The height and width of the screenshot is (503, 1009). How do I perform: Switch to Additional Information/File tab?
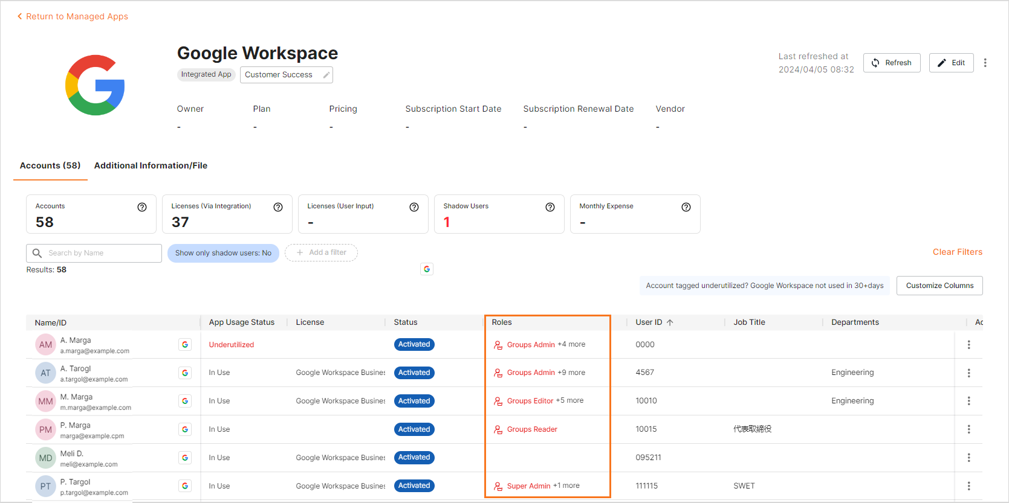pyautogui.click(x=151, y=165)
